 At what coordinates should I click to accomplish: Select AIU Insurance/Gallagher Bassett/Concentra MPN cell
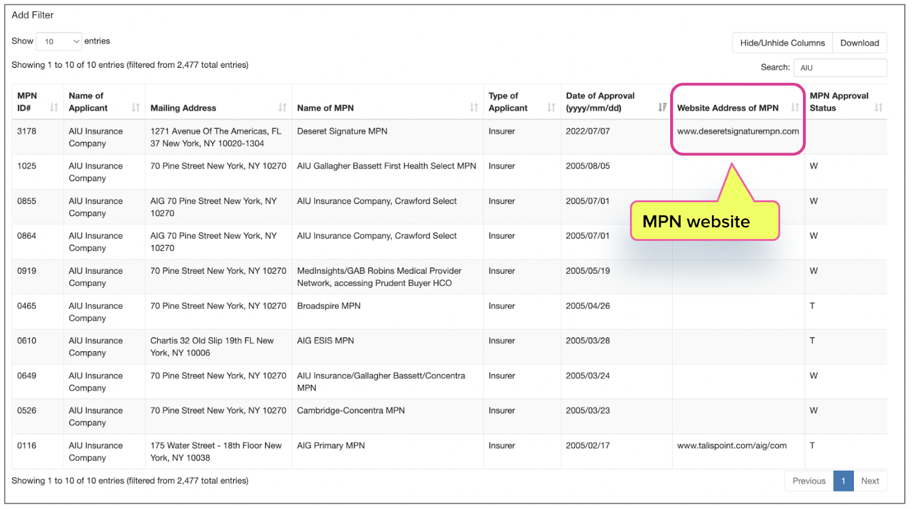(381, 382)
